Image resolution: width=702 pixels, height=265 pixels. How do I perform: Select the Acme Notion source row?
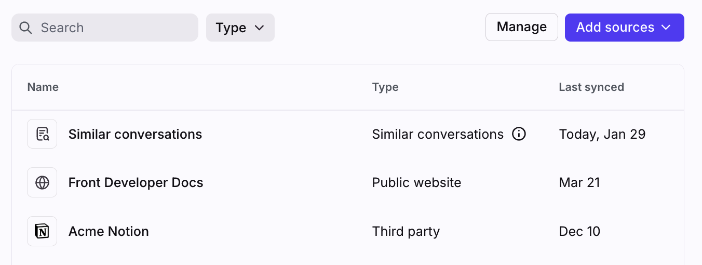tap(109, 231)
